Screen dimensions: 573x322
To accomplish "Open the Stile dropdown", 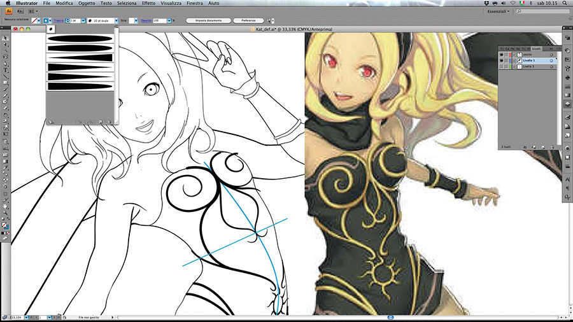I will click(136, 20).
